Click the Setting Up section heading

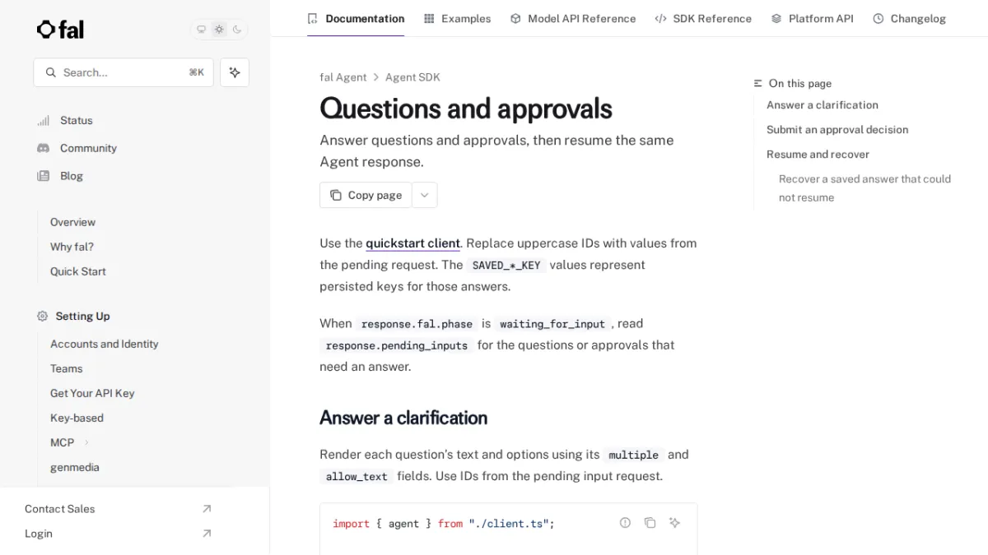click(x=82, y=316)
